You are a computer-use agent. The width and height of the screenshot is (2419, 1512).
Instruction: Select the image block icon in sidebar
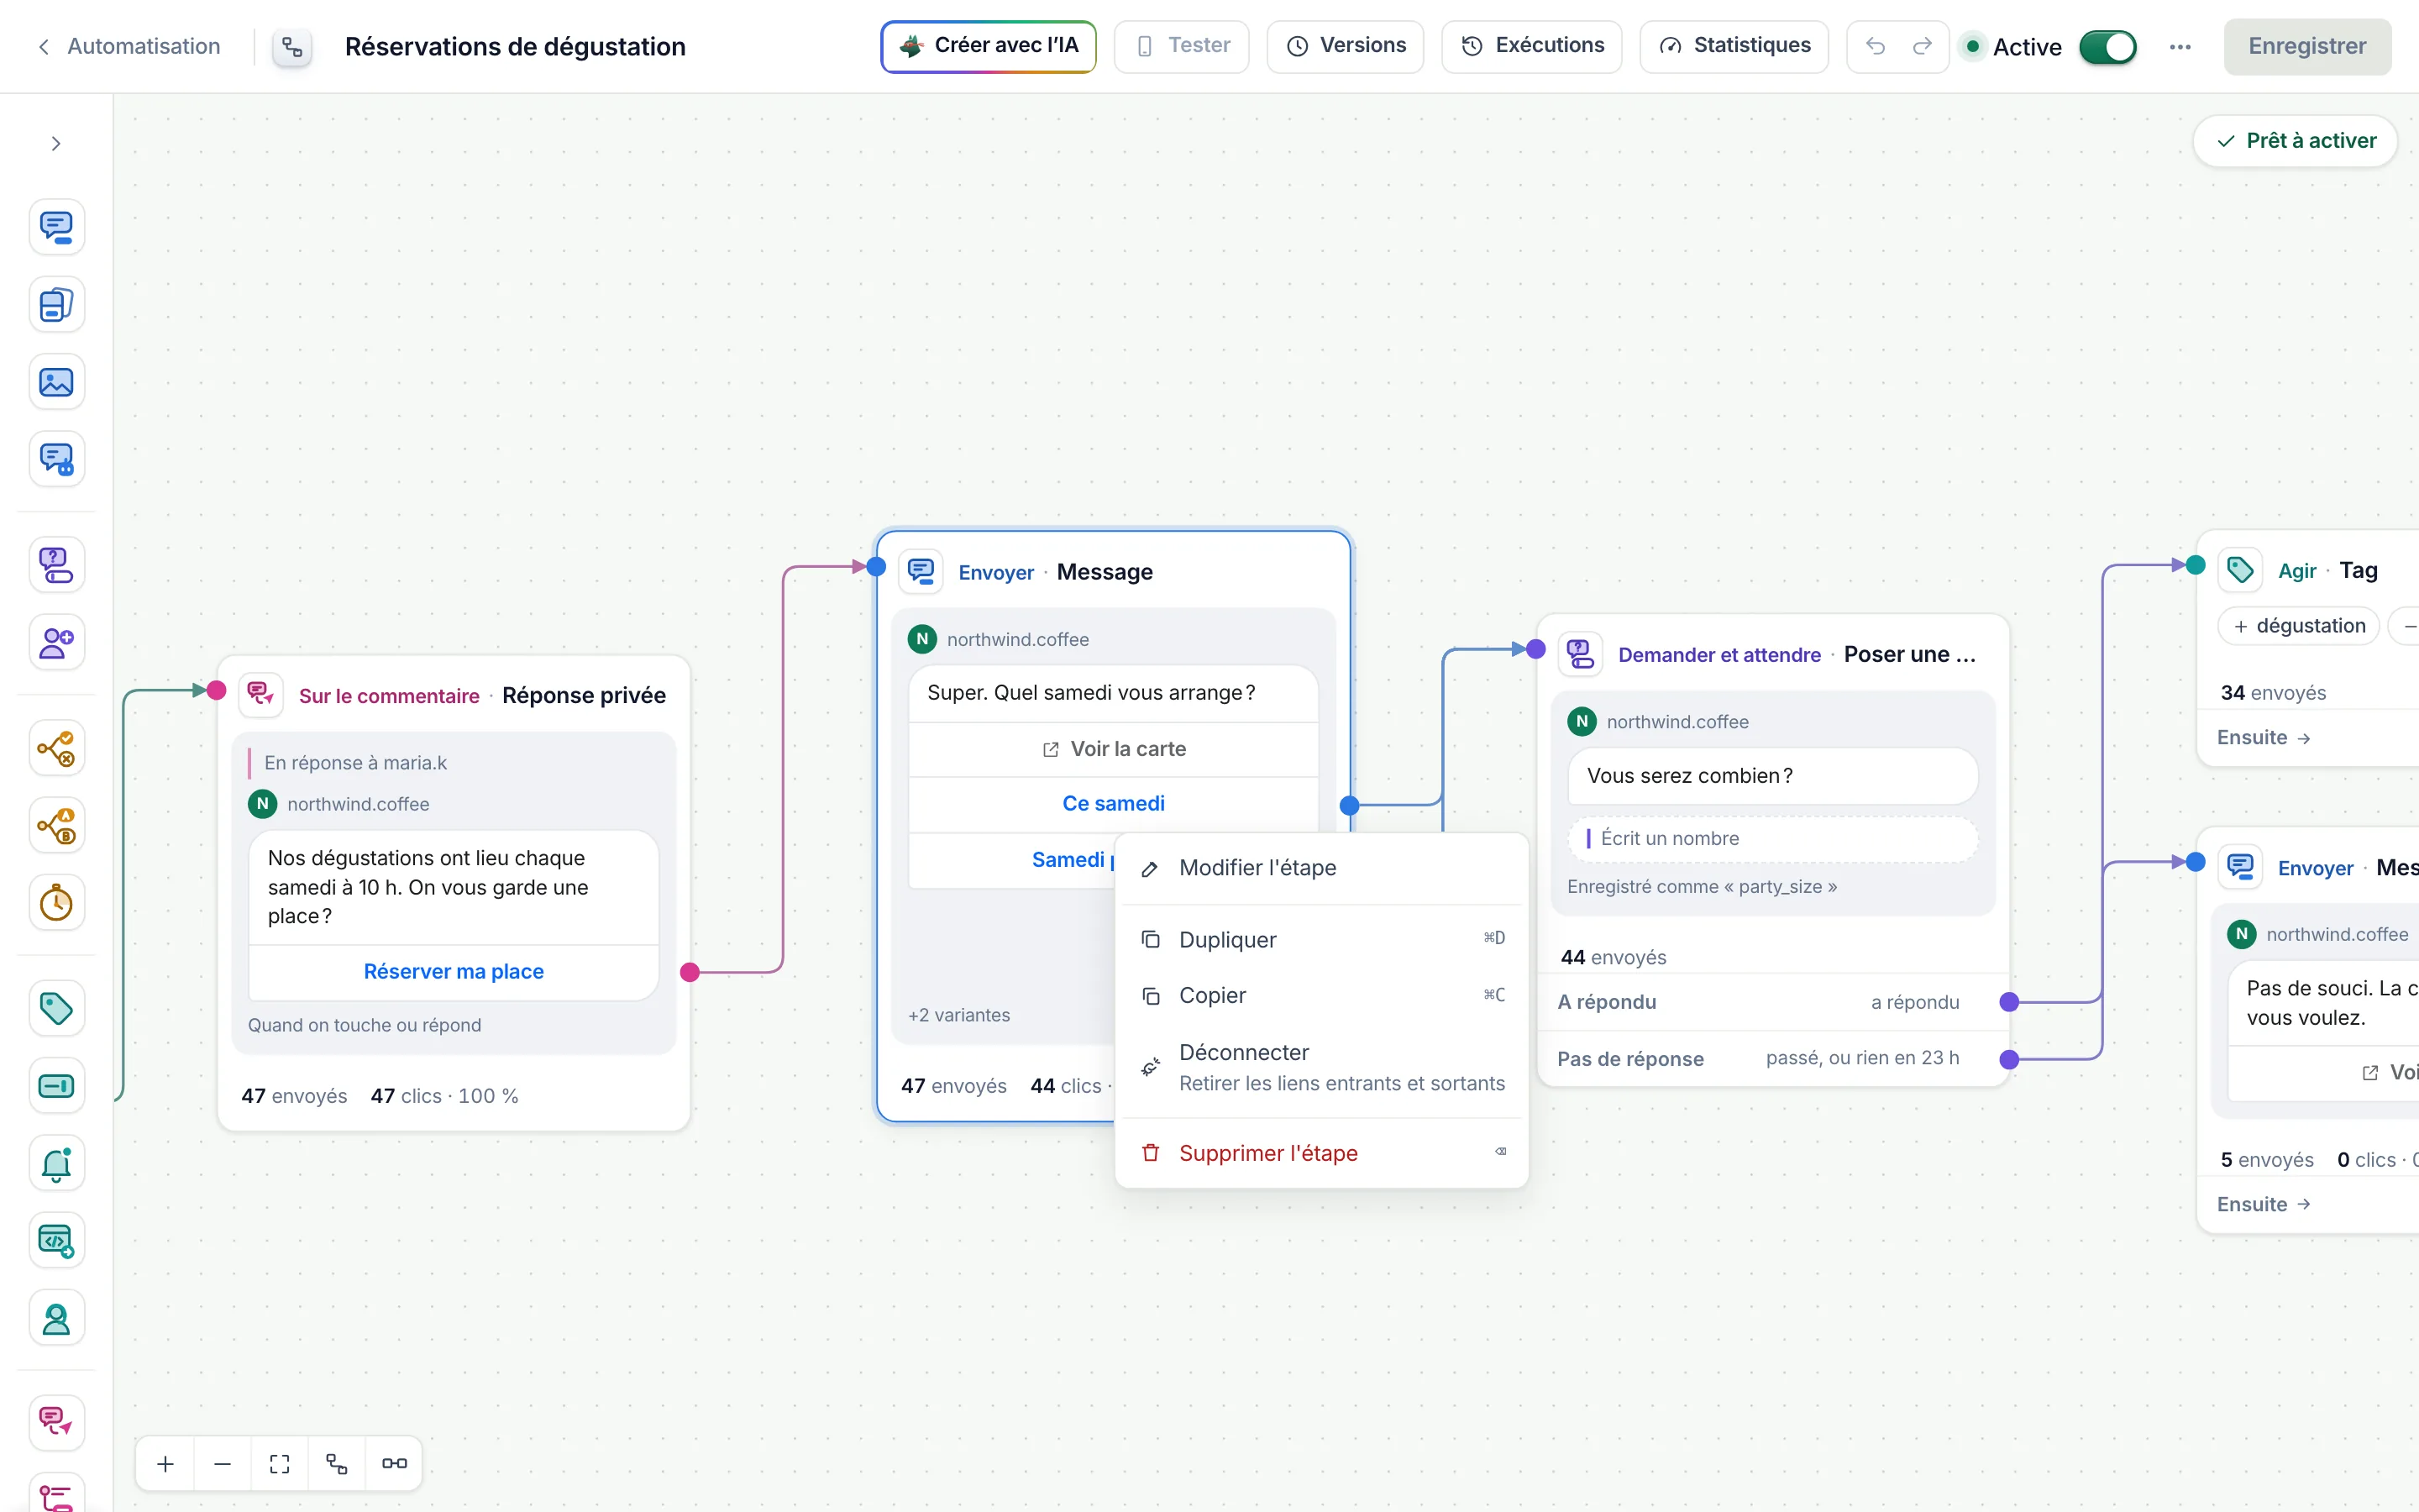coord(56,382)
